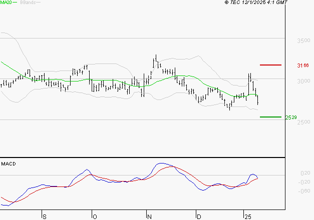Screen dimensions: 314x220
Task: Click the MACD panel title
Action: point(8,163)
